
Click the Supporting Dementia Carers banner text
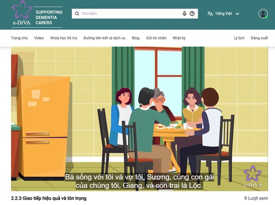tap(49, 17)
